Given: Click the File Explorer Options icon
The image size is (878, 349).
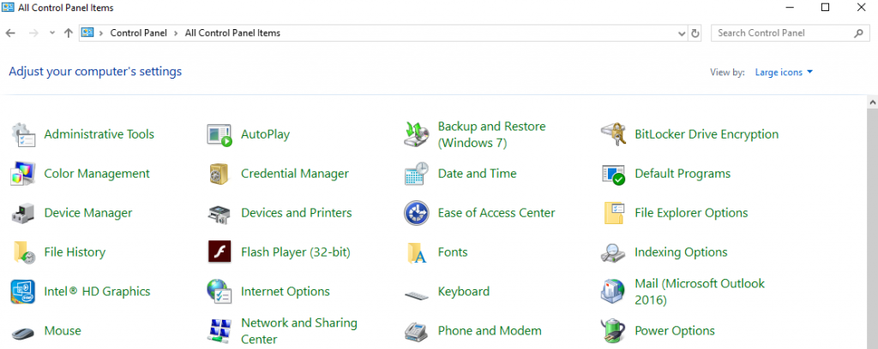Looking at the screenshot, I should (x=614, y=213).
